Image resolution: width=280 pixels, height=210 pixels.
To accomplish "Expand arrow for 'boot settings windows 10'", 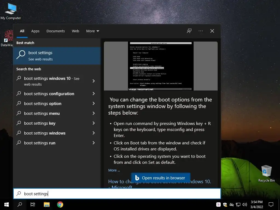I will pyautogui.click(x=94, y=81).
